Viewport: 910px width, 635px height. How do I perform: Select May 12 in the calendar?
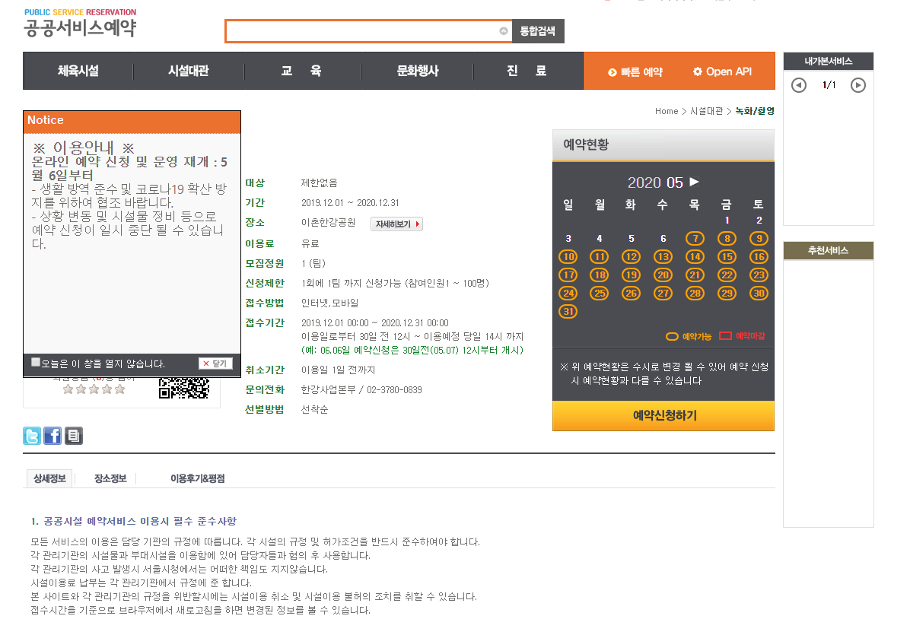click(x=632, y=257)
